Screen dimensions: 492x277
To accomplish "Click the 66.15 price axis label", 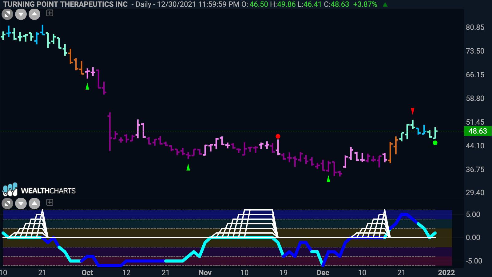I will [475, 75].
